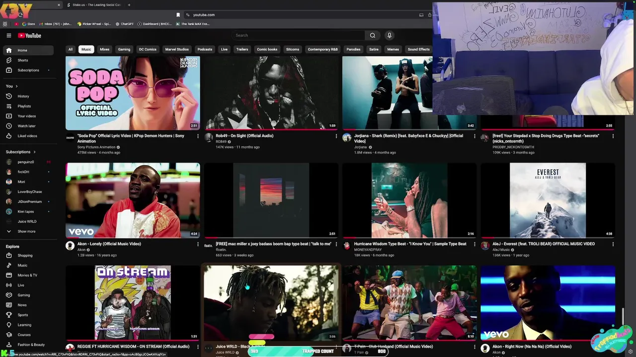
Task: Open Learning under Explore
Action: 27,325
